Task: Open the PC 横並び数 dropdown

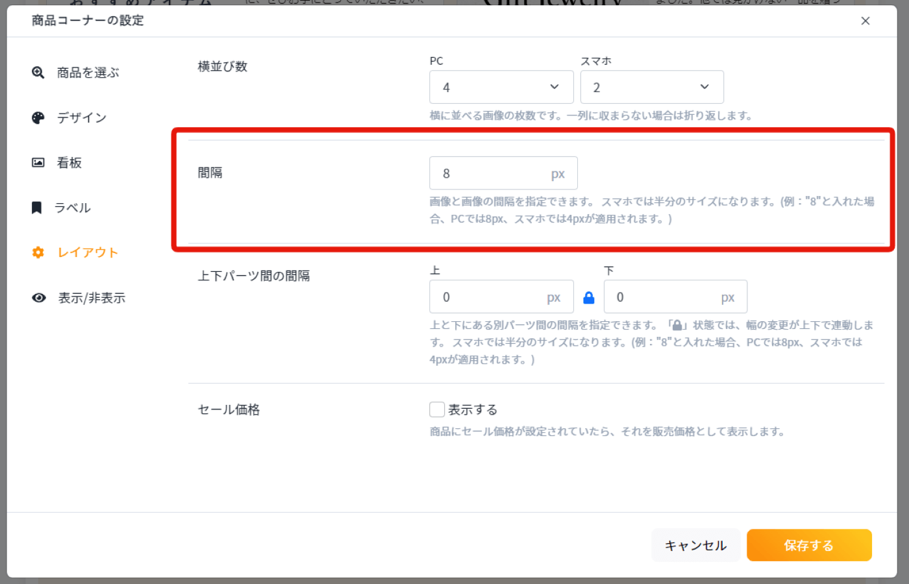Action: click(x=501, y=87)
